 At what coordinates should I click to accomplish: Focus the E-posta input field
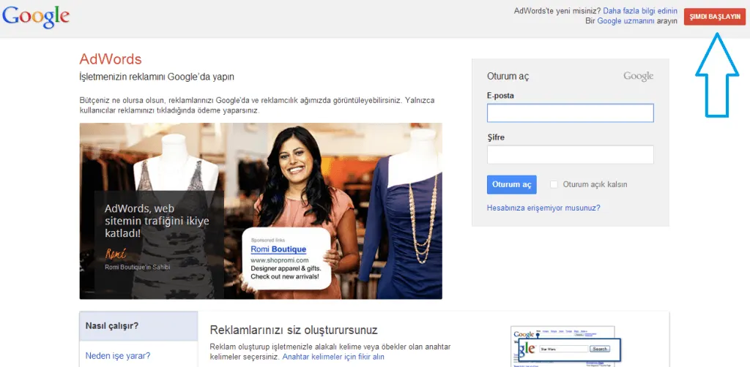coord(570,113)
